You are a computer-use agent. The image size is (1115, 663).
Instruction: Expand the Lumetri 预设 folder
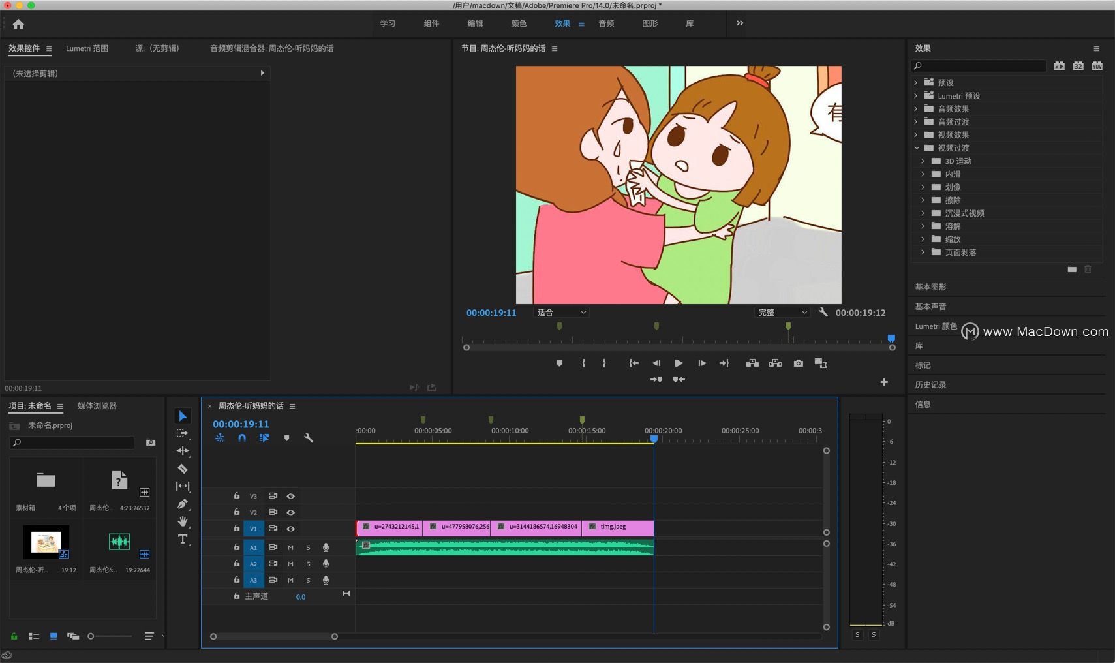coord(916,96)
